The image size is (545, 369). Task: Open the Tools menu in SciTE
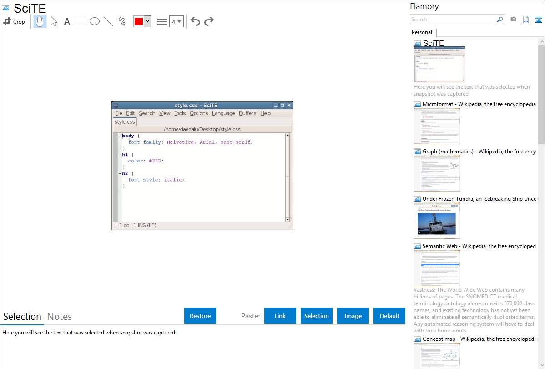(180, 113)
